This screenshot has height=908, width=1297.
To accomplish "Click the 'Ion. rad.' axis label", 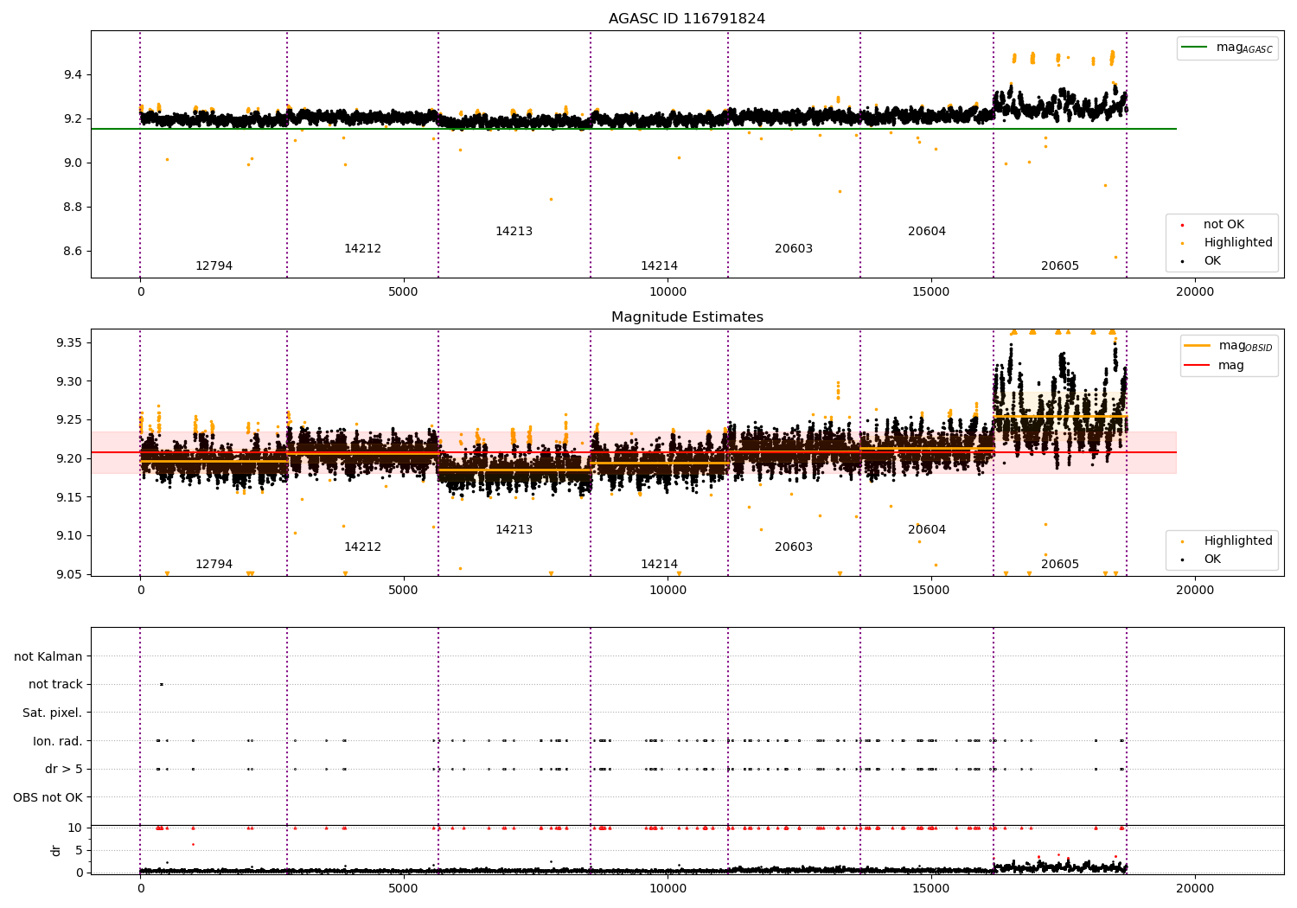I will click(x=58, y=742).
